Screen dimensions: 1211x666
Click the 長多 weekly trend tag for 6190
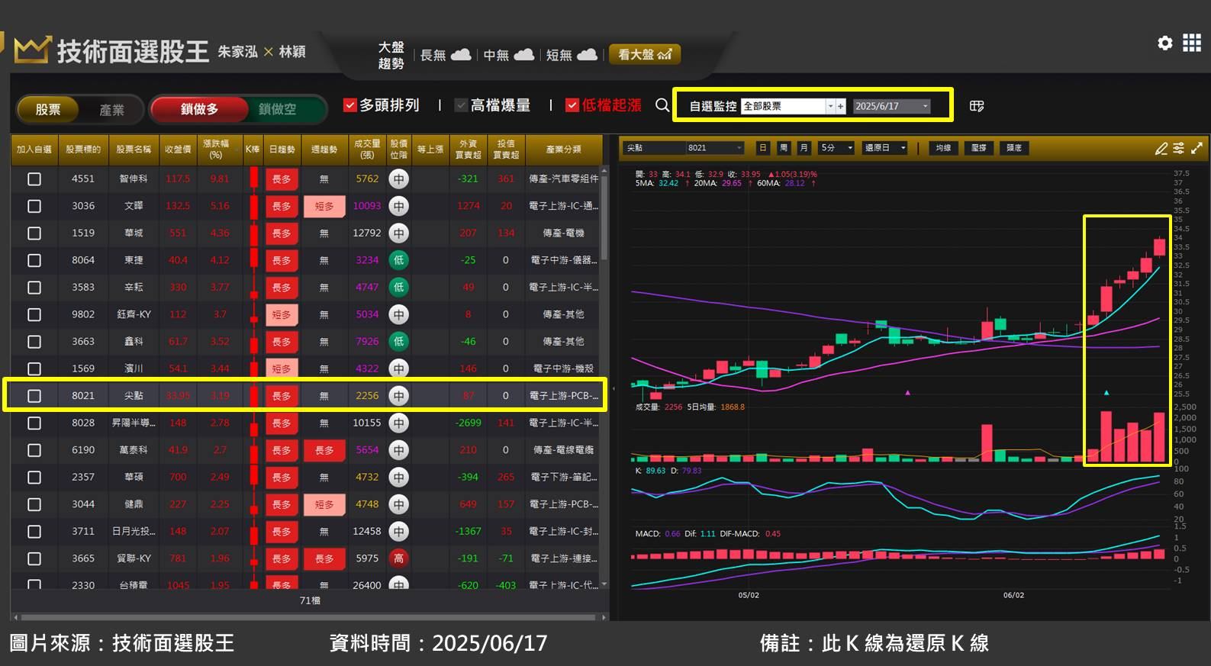pos(324,450)
